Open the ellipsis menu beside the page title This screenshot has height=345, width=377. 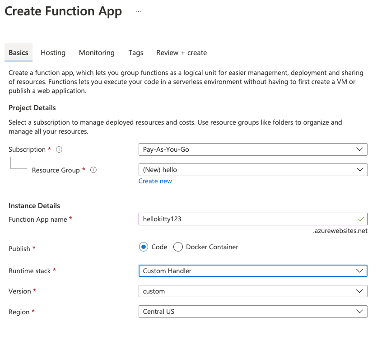pos(139,12)
